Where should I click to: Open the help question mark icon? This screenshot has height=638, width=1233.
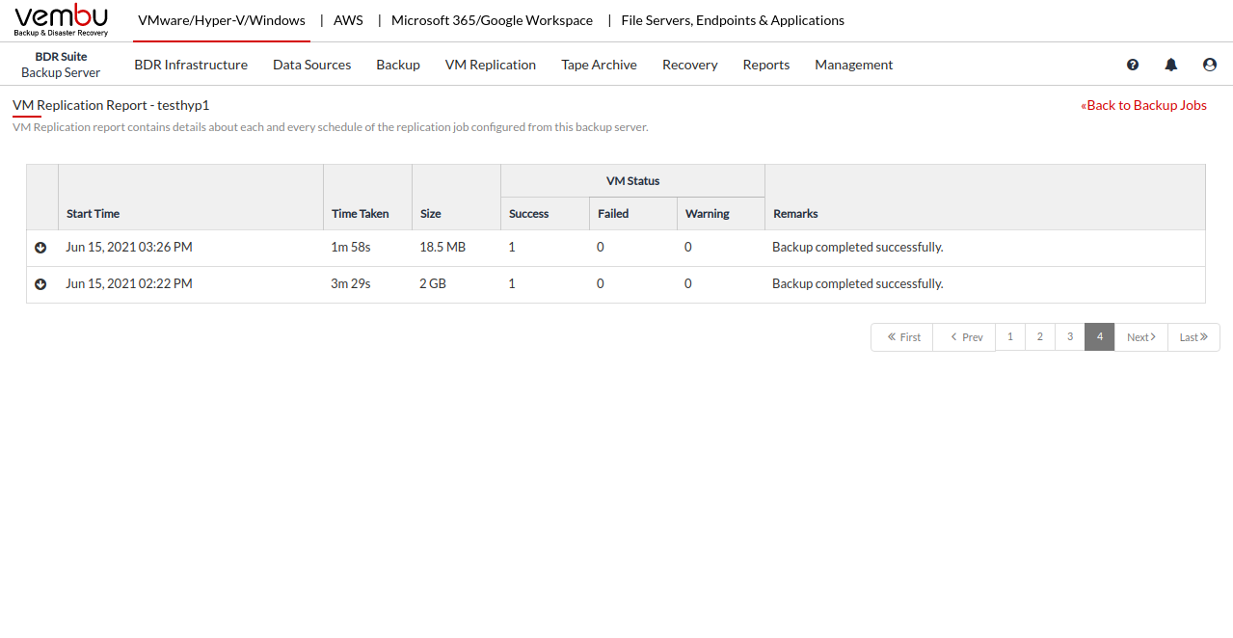(x=1133, y=65)
